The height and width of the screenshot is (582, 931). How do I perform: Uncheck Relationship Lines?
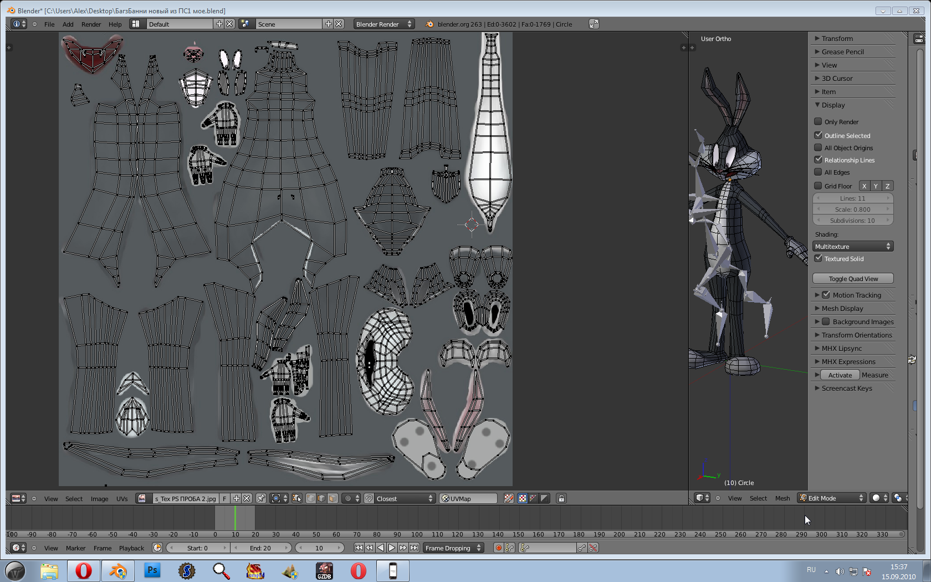818,160
